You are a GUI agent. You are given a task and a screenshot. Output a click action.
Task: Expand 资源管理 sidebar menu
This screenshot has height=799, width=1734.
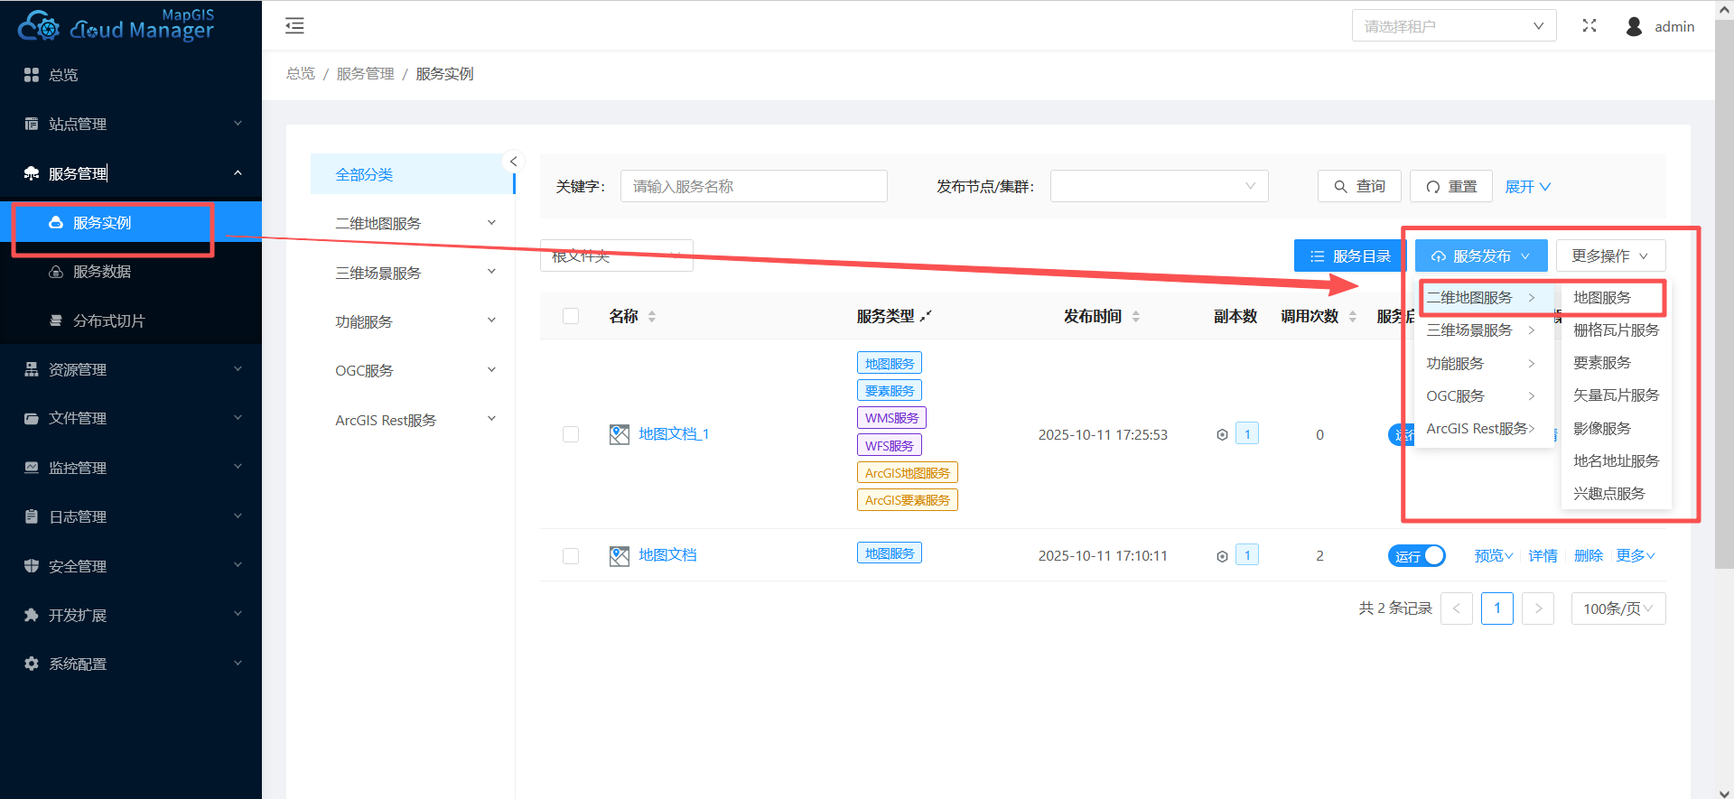pos(131,369)
